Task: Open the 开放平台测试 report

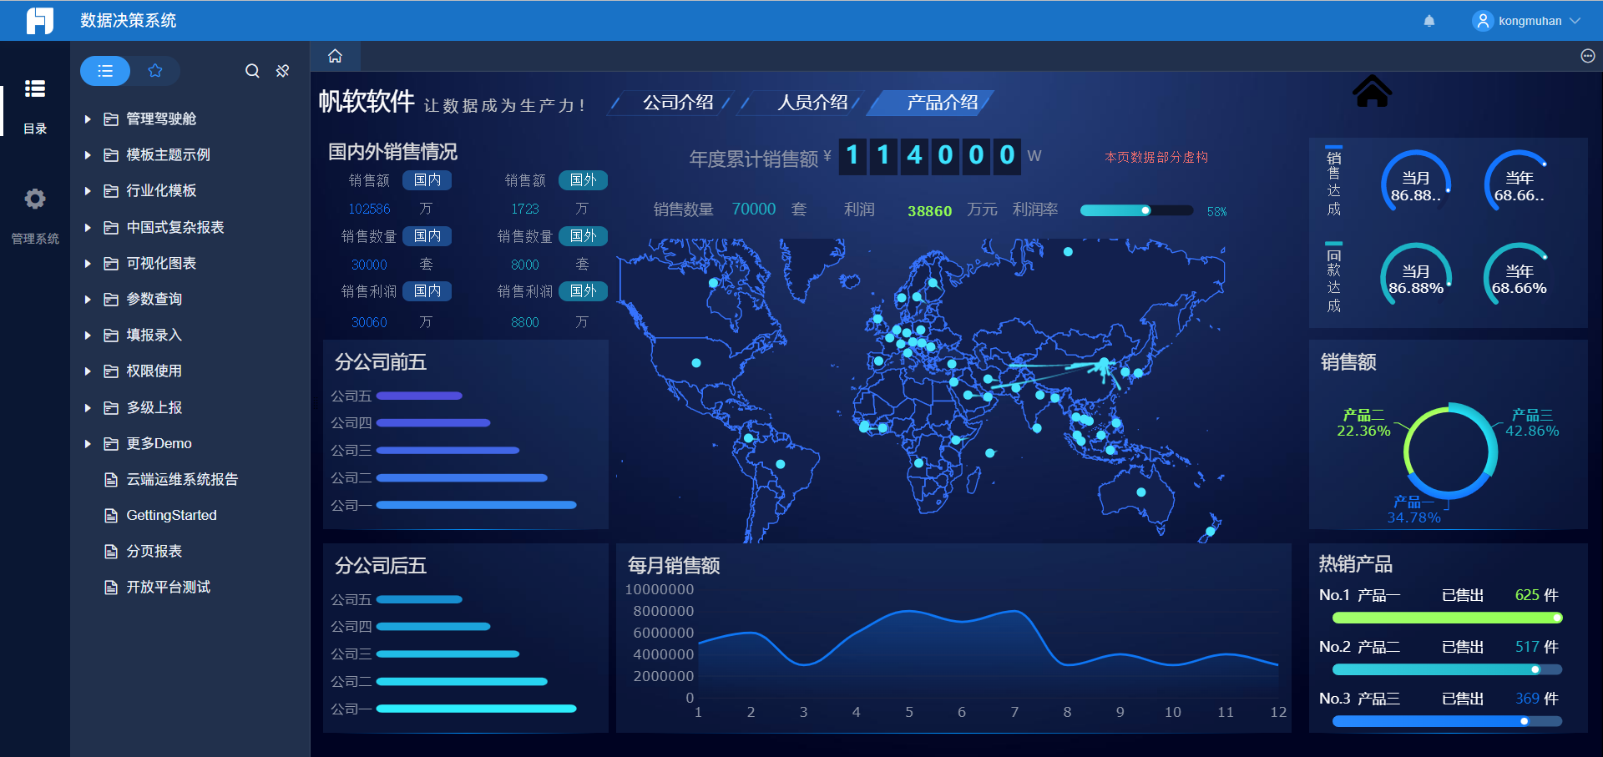Action: 169,588
